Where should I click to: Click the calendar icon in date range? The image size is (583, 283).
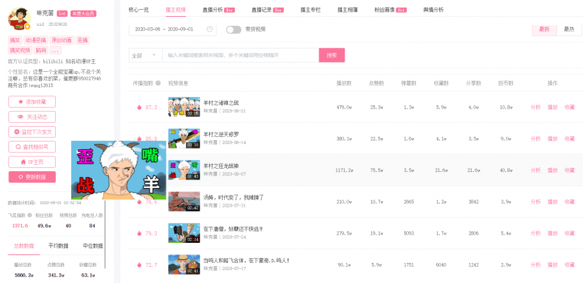[209, 29]
